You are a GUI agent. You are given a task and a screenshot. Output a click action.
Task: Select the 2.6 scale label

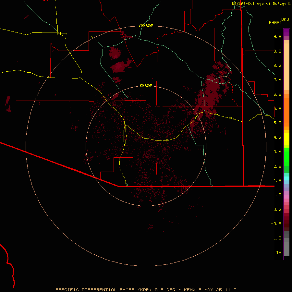(277, 166)
